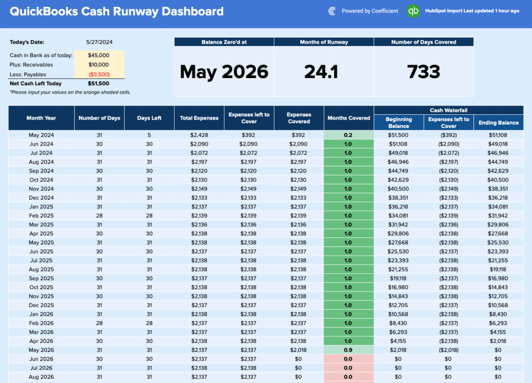
Task: Select the 733 days covered value
Action: 423,72
